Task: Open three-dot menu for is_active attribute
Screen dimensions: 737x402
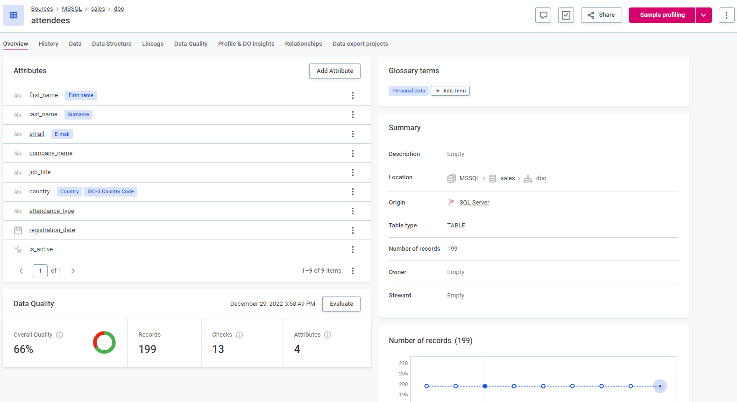Action: click(353, 250)
